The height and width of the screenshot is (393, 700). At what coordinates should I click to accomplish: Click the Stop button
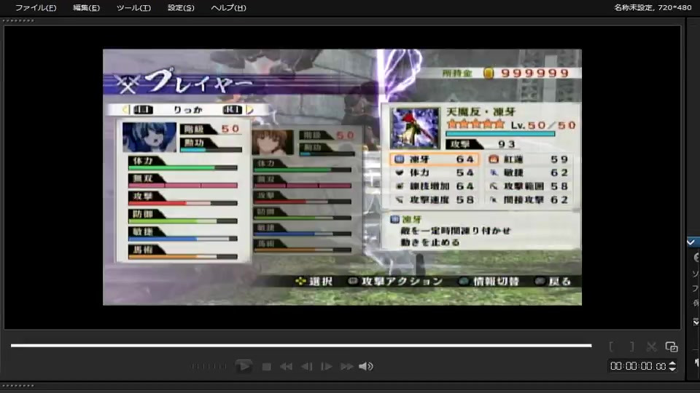coord(267,367)
